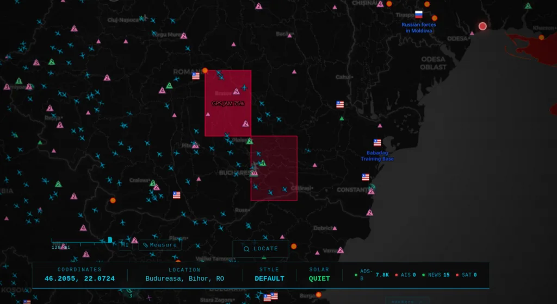This screenshot has height=304, width=557.
Task: Click the pink cluster 4 near Chisinau
Action: (x=380, y=4)
